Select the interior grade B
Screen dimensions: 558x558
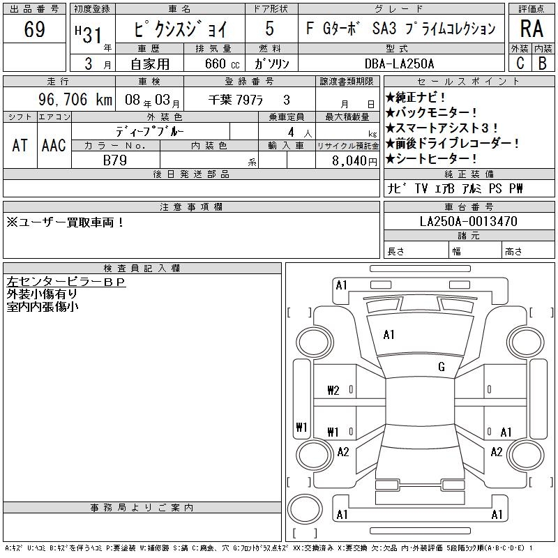543,63
